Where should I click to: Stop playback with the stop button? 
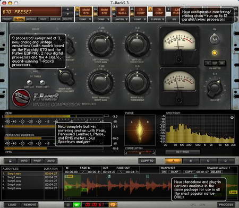click(68, 205)
